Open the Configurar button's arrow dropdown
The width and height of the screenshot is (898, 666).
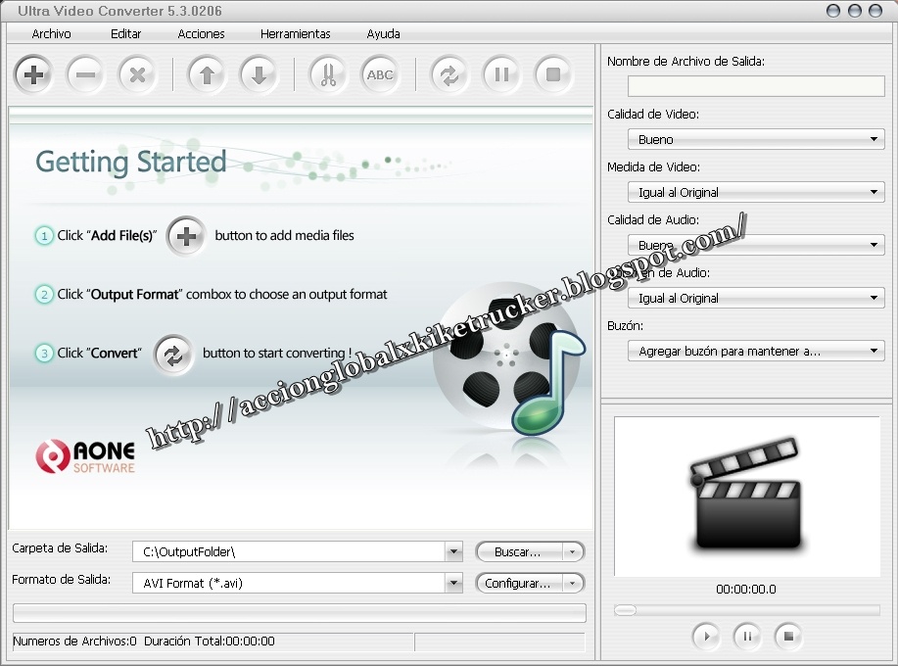[572, 584]
